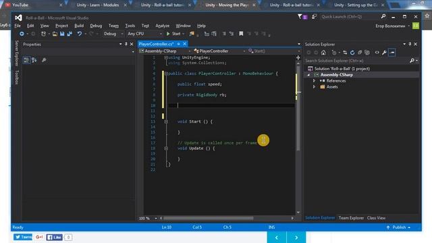Click the Tweet button on the webpage

click(x=23, y=237)
